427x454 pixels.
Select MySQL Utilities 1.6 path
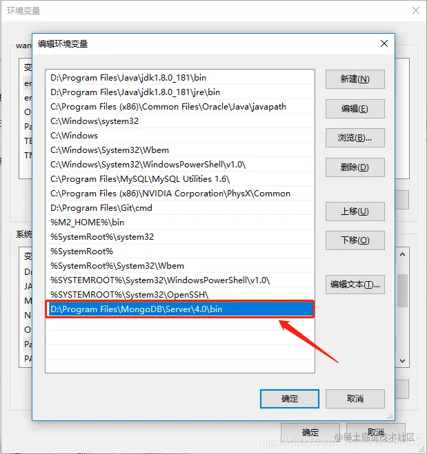[x=180, y=178]
